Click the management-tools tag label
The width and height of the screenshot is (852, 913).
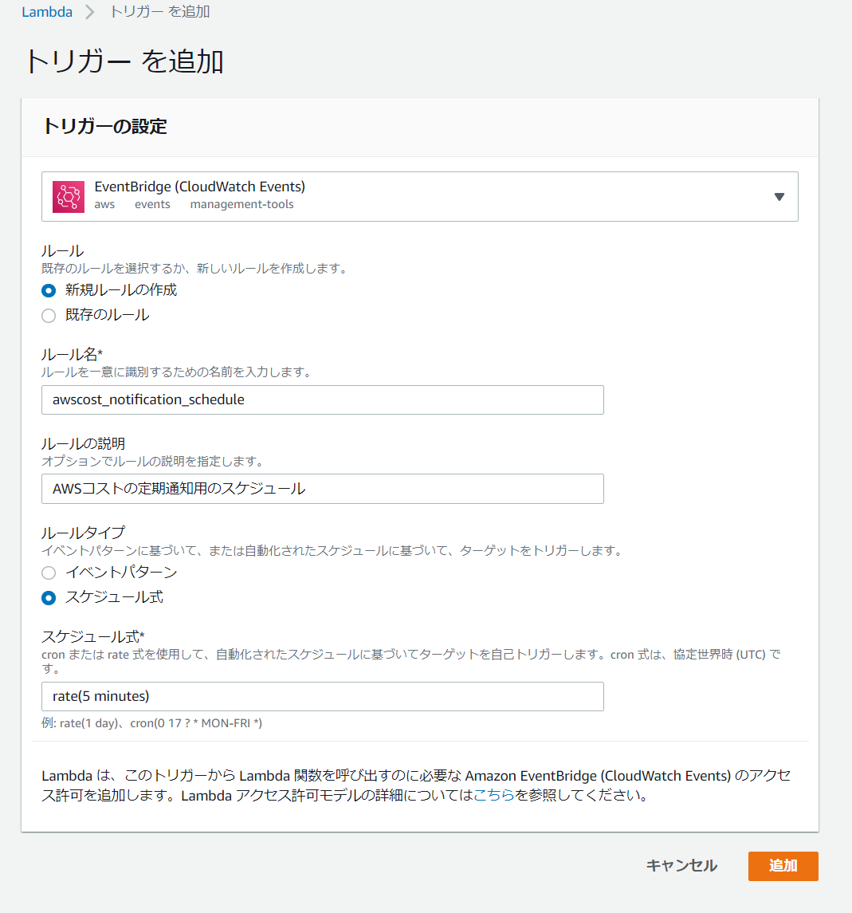pos(241,204)
